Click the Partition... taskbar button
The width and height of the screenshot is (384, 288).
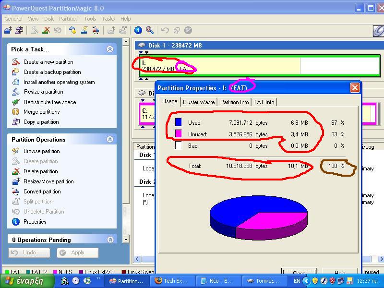point(127,281)
